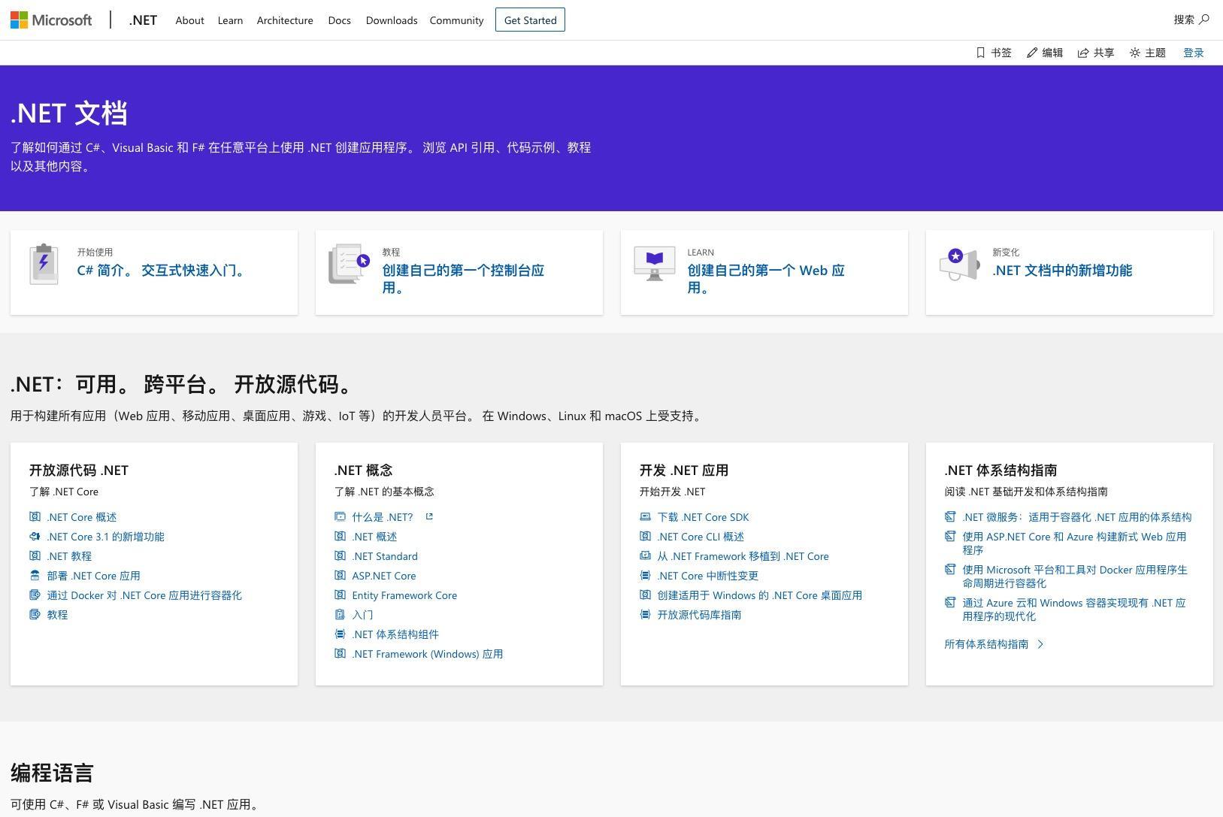Click the .NET brand link in header
Viewport: 1223px width, 817px height.
click(x=143, y=20)
